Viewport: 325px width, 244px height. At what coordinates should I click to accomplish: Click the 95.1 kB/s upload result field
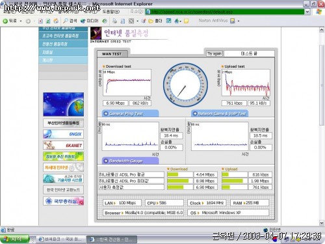(x=259, y=103)
